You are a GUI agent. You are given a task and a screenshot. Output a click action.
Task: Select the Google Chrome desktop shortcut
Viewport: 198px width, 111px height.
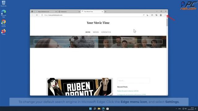(3, 23)
